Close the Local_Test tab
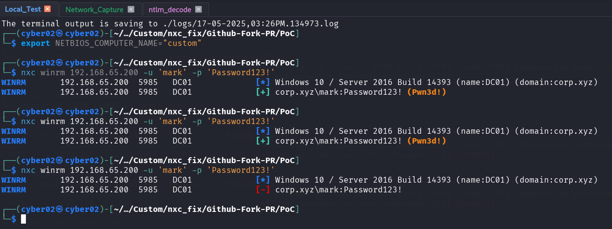This screenshot has height=229, width=612. [47, 9]
